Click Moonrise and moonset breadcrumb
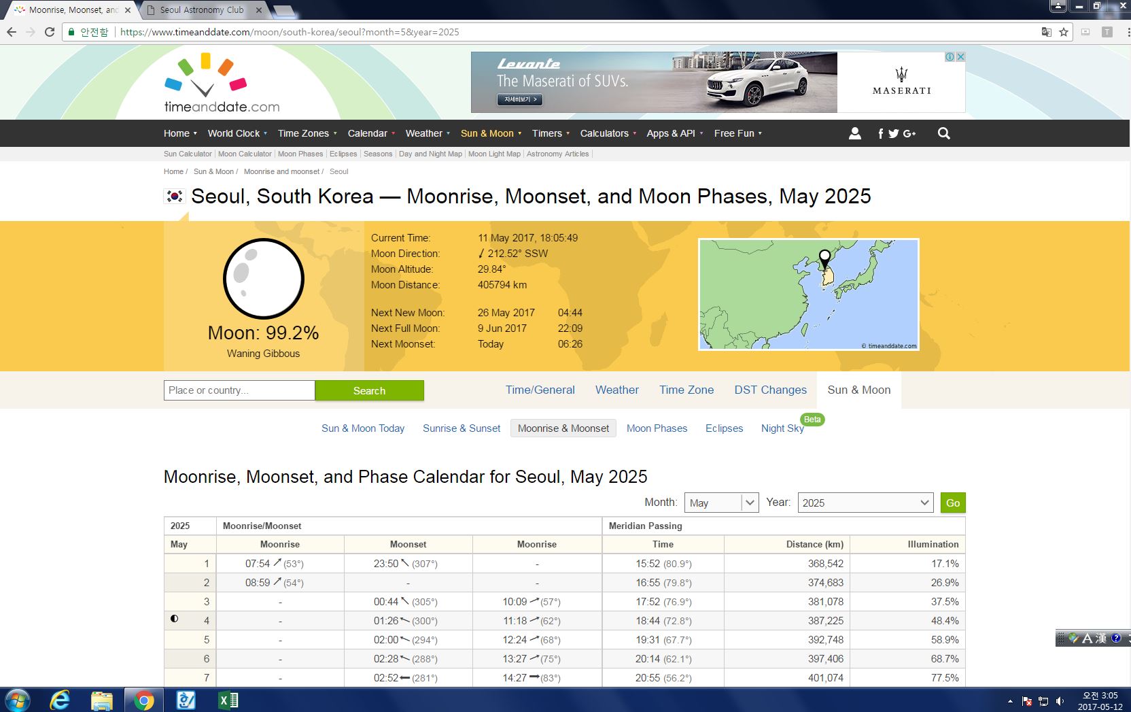 click(x=281, y=171)
